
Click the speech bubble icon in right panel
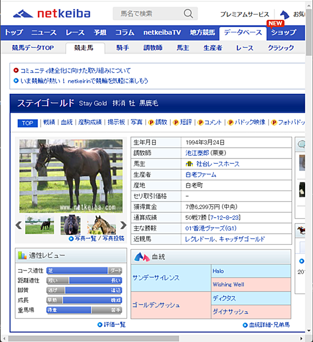pyautogui.click(x=302, y=145)
